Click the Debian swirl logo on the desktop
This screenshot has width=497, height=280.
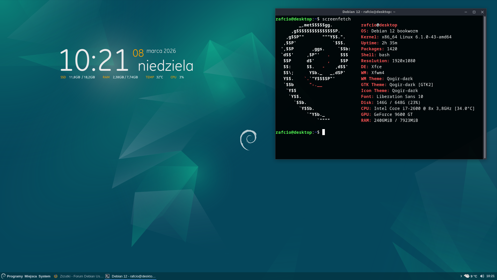(x=248, y=140)
